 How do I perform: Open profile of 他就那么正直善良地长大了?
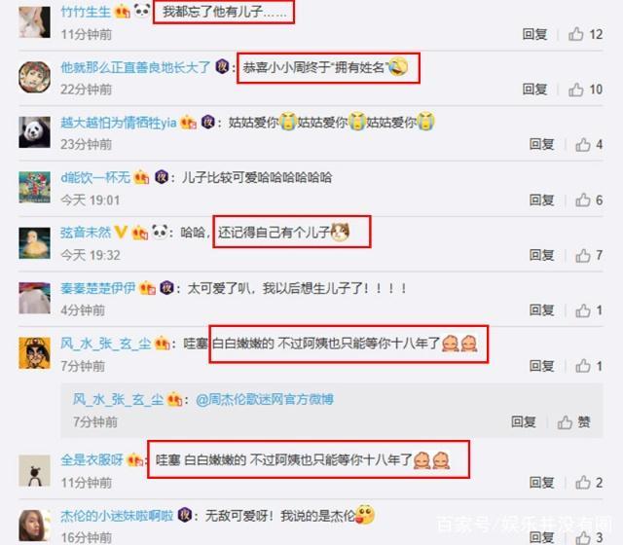(x=135, y=67)
